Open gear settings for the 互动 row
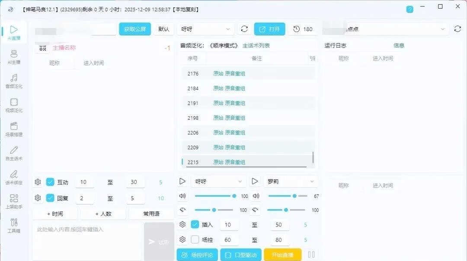Image resolution: width=467 pixels, height=261 pixels. pyautogui.click(x=38, y=182)
